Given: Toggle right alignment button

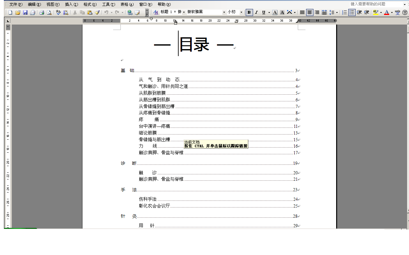Looking at the screenshot, I should click(x=317, y=12).
